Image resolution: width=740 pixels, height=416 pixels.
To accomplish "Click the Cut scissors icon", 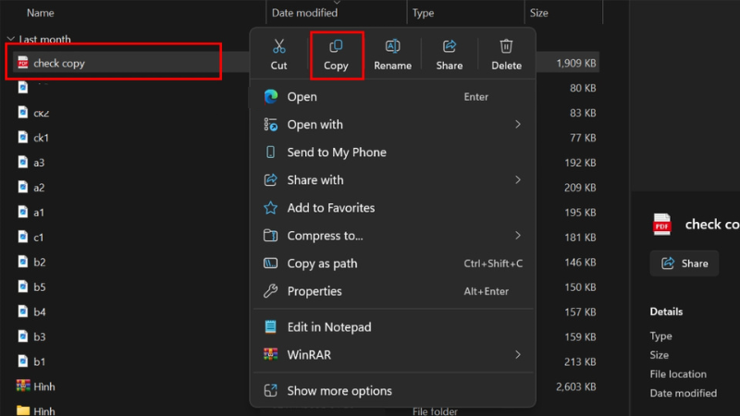I will pyautogui.click(x=278, y=46).
